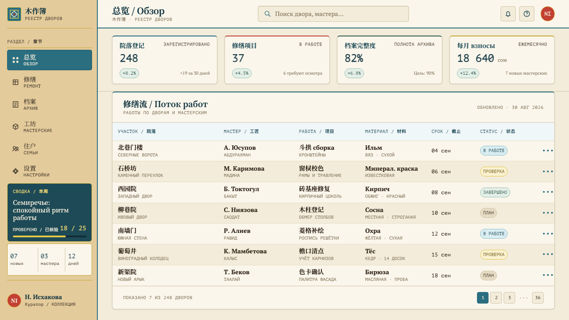Click the Архив document icon in sidebar
This screenshot has width=569, height=320.
[x=16, y=104]
